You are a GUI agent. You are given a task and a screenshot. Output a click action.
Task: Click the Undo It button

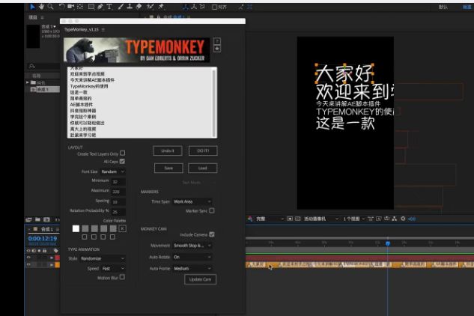168,151
